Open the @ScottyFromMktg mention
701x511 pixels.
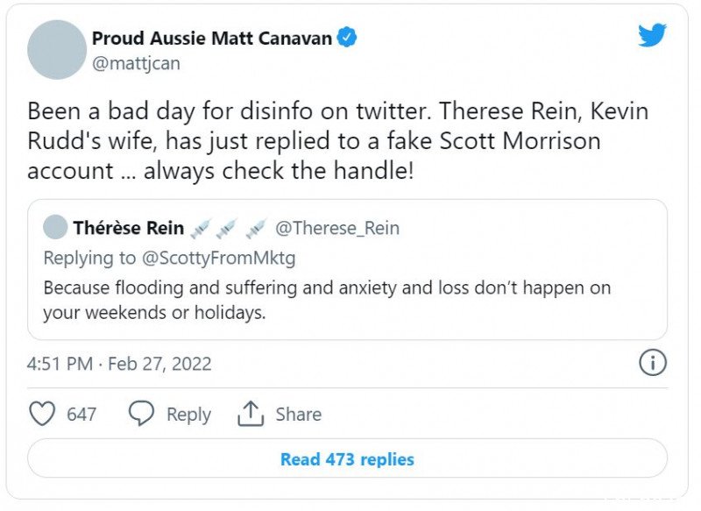(x=218, y=258)
